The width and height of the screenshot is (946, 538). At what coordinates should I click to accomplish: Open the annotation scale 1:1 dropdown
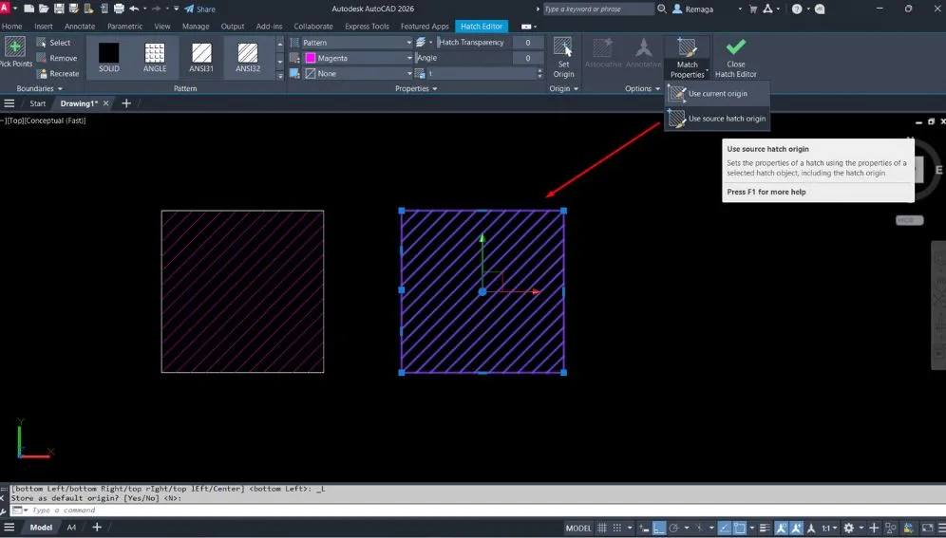click(x=829, y=528)
